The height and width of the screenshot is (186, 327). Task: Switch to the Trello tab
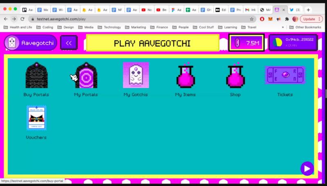28,10
